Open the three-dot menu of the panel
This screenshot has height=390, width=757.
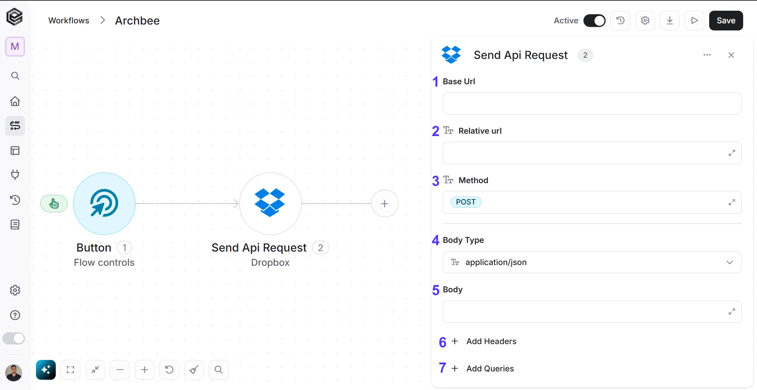[x=707, y=55]
